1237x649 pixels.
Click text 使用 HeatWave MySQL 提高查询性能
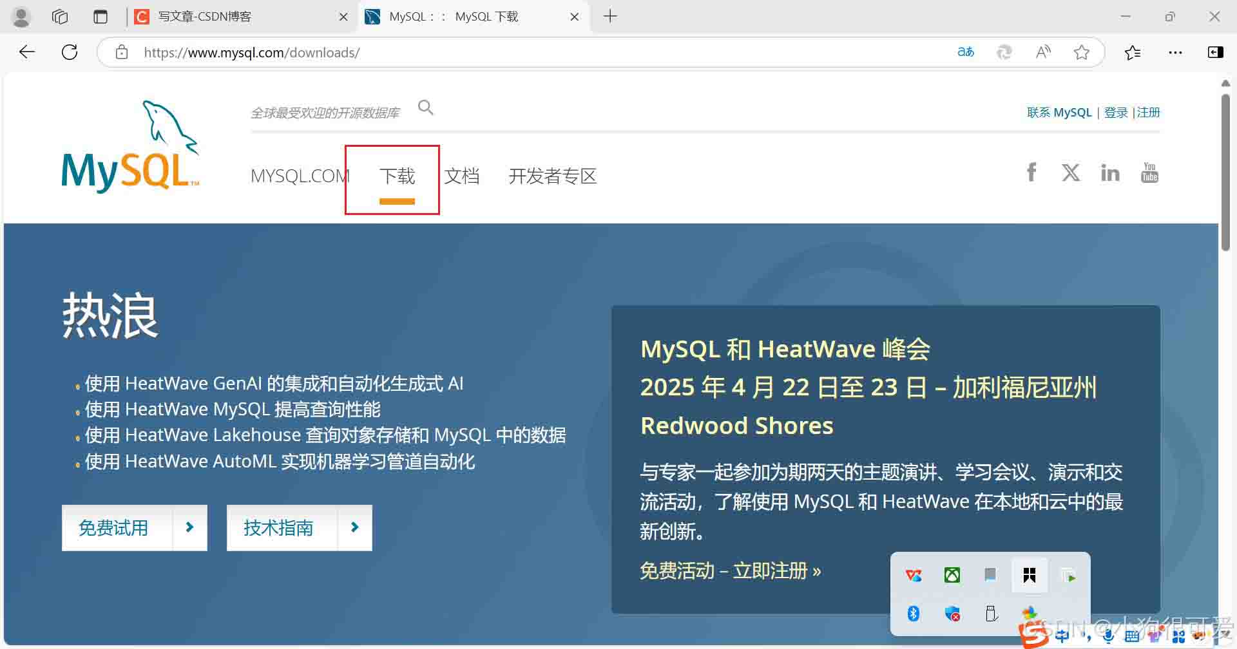[233, 409]
